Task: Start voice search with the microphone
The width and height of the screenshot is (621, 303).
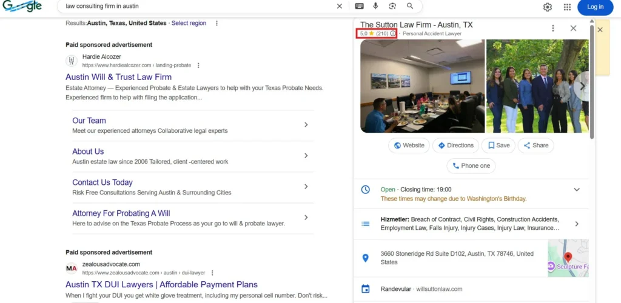Action: [375, 6]
